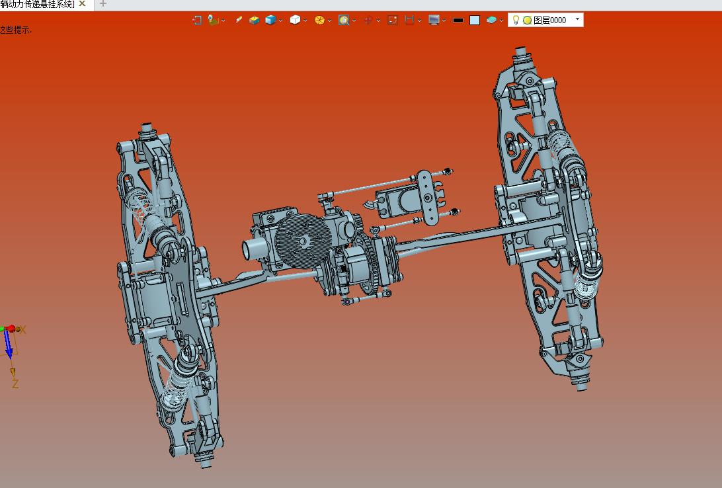Open the red crosshair dropdown arrow
Image resolution: width=722 pixels, height=488 pixels.
click(x=378, y=20)
